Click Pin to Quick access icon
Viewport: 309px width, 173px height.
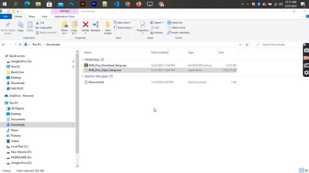(x=8, y=25)
